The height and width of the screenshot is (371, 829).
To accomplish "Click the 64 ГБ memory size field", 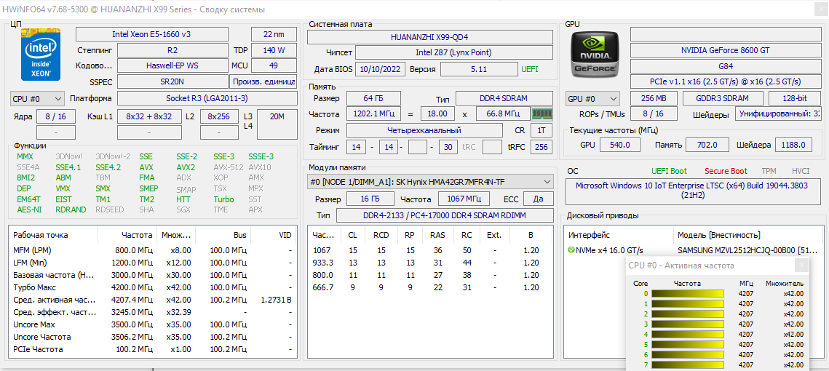I will (373, 98).
